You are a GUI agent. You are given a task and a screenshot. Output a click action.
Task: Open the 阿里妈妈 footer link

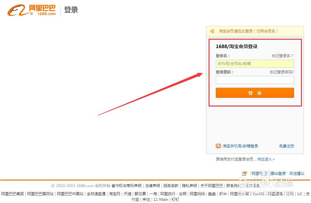click(x=197, y=194)
